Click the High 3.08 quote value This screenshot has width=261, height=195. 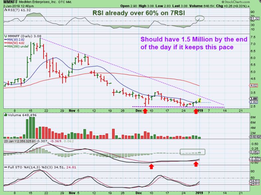[146, 6]
